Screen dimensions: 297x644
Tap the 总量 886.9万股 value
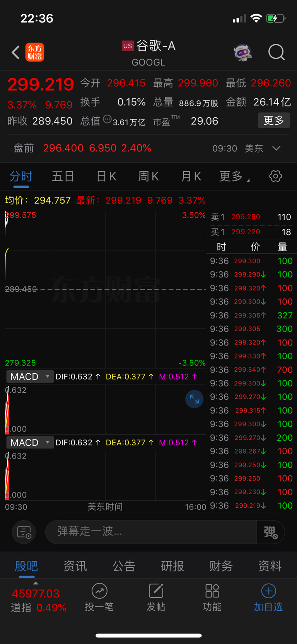pos(198,103)
